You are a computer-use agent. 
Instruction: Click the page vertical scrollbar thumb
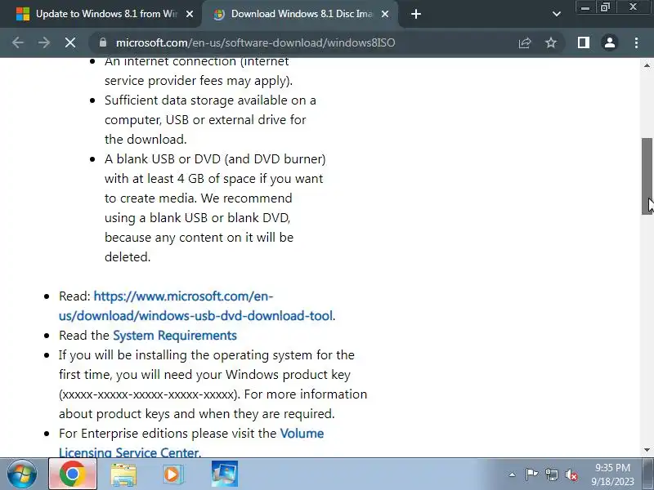tap(647, 176)
